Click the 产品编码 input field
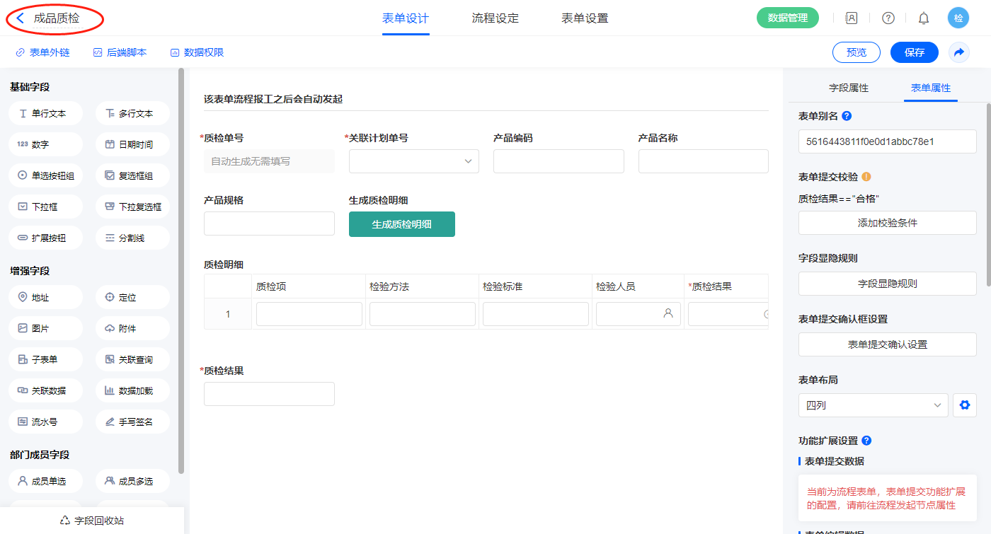Image resolution: width=991 pixels, height=534 pixels. pyautogui.click(x=558, y=161)
